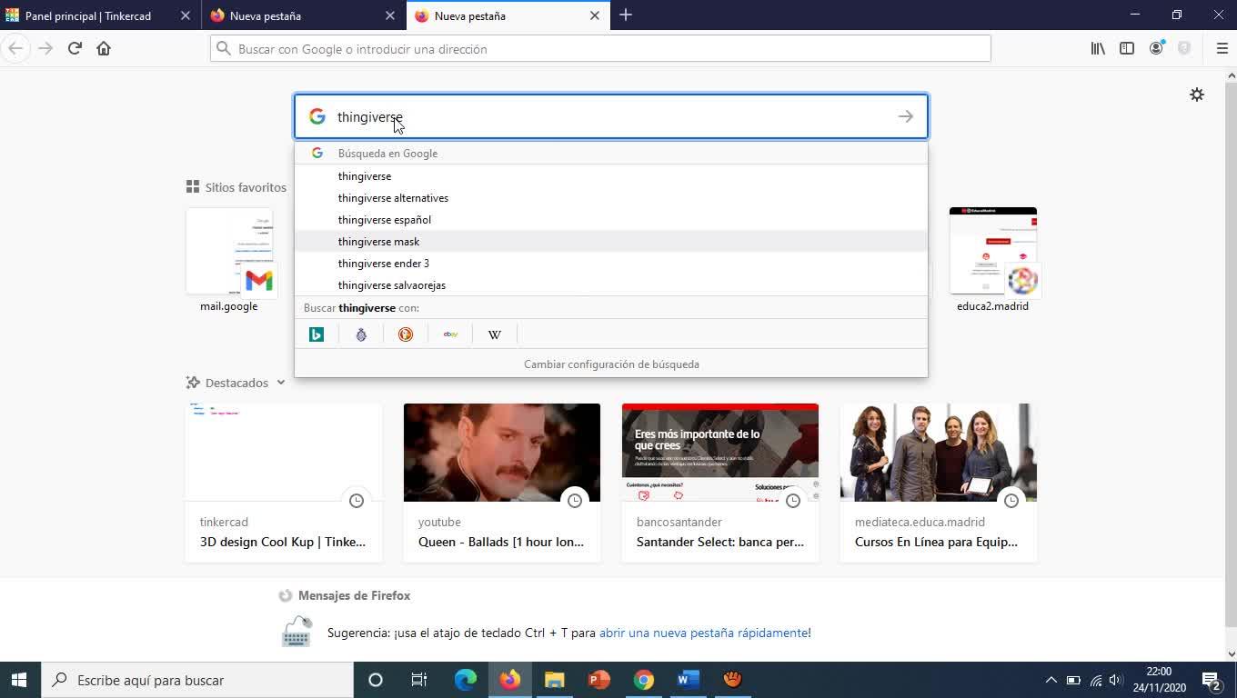Search thingiverse with DuckDuckGo icon
The image size is (1237, 698).
point(406,334)
